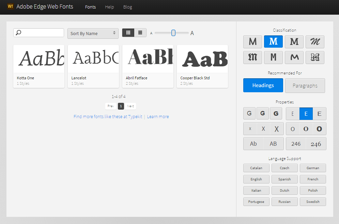The height and width of the screenshot is (224, 339).
Task: Select the Blackletter classification icon
Action: tap(252, 58)
